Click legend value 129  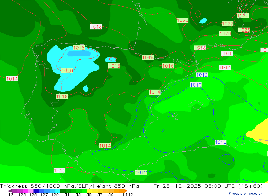coord(55,194)
